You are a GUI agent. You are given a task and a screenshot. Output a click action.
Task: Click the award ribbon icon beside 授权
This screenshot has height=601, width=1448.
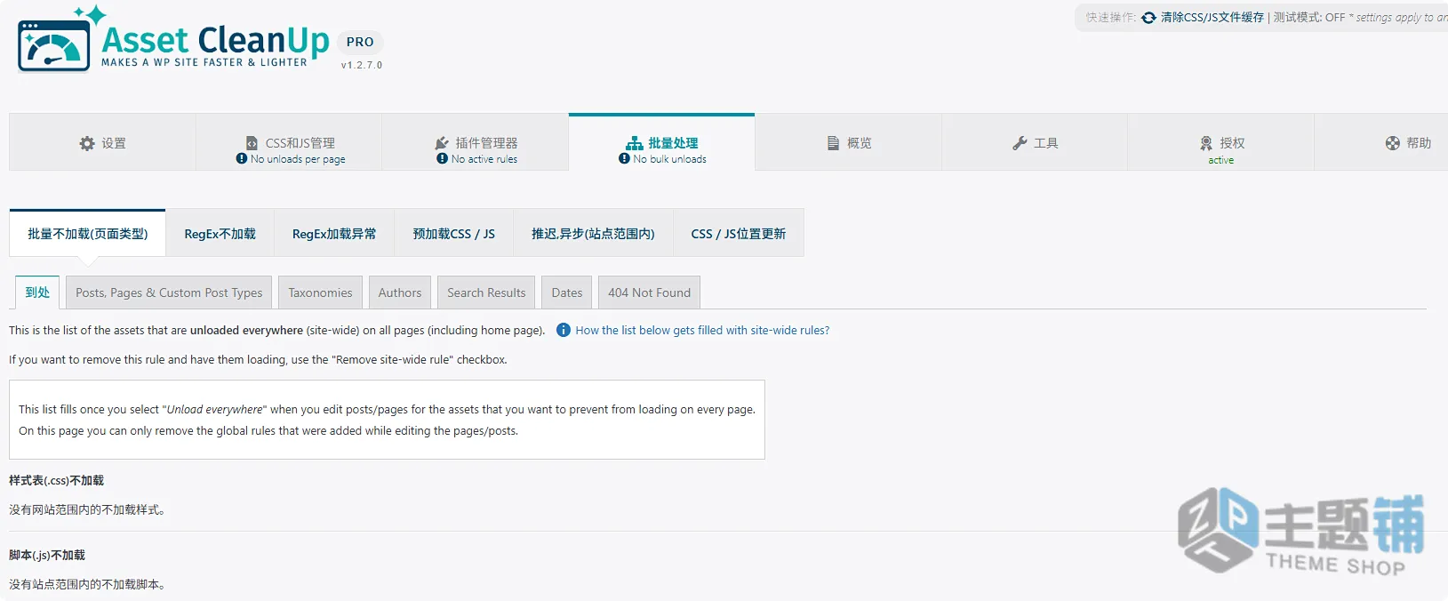point(1206,143)
